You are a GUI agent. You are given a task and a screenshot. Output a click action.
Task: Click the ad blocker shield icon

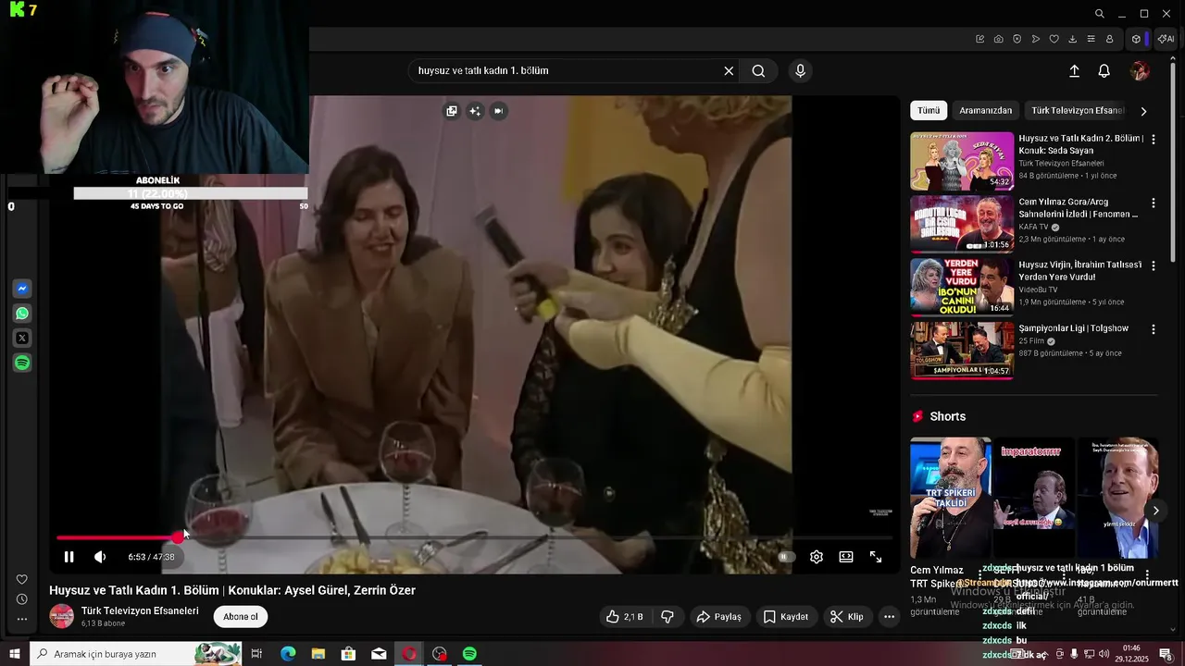coord(1017,39)
